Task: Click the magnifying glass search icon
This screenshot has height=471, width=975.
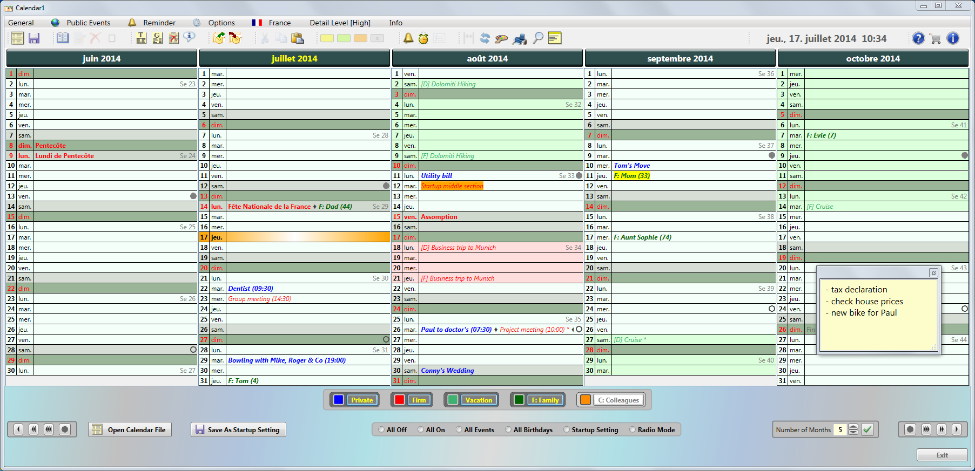Action: pos(538,38)
